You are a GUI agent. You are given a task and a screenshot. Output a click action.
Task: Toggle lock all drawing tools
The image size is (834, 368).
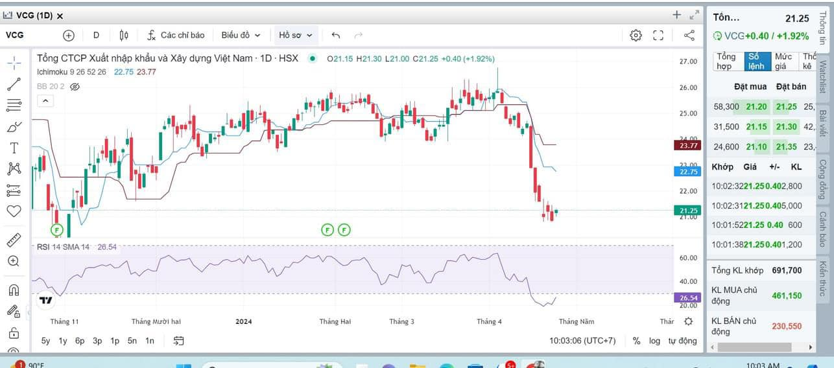coord(14,333)
